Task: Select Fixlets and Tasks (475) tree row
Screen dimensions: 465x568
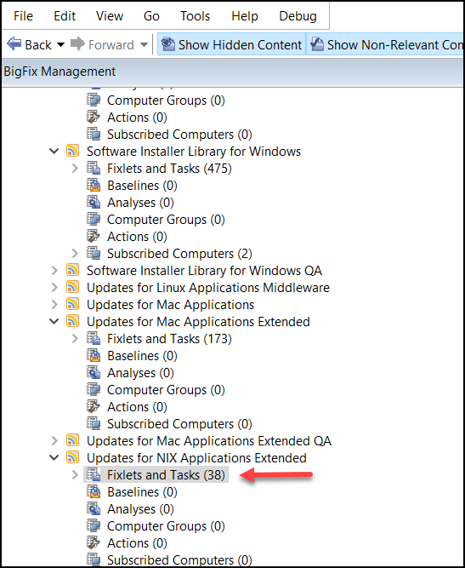Action: pos(169,168)
